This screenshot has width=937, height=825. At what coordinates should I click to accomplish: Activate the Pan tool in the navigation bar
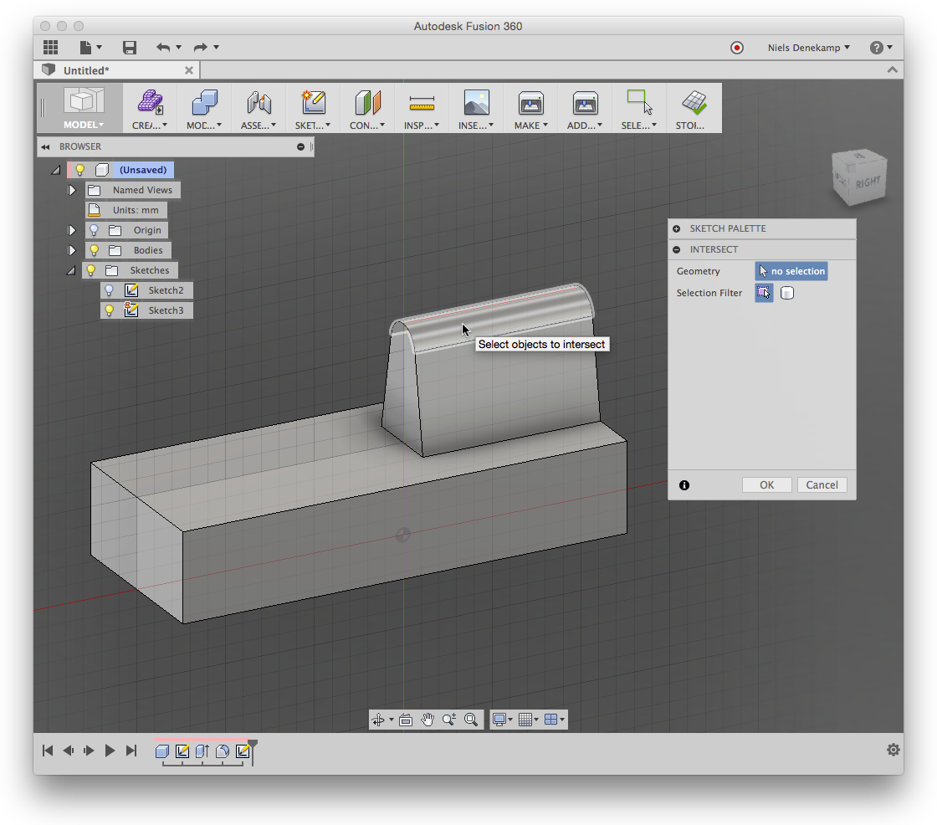point(428,719)
